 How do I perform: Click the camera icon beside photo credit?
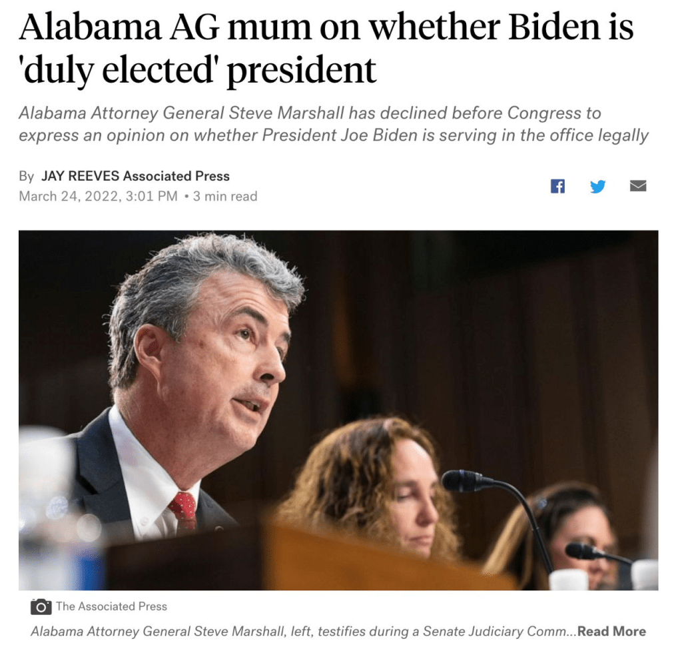pyautogui.click(x=41, y=606)
